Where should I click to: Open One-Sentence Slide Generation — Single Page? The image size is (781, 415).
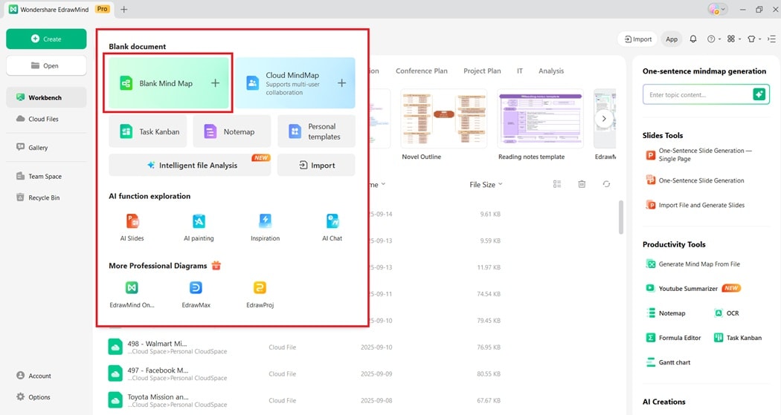coord(699,154)
